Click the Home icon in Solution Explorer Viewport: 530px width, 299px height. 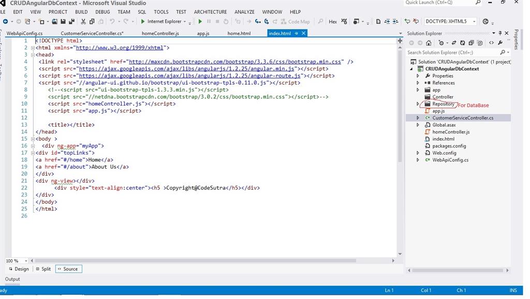(x=429, y=43)
